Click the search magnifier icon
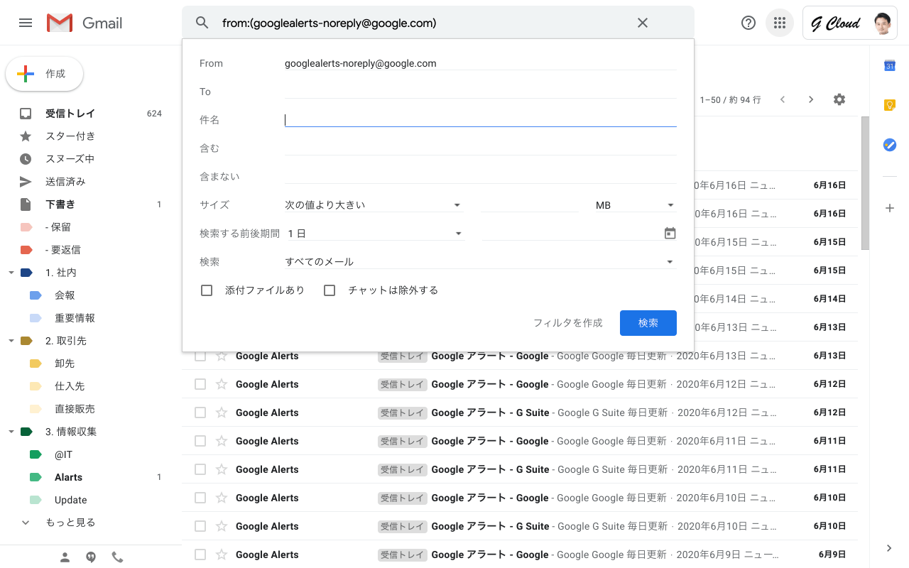This screenshot has width=909, height=568. [x=202, y=23]
